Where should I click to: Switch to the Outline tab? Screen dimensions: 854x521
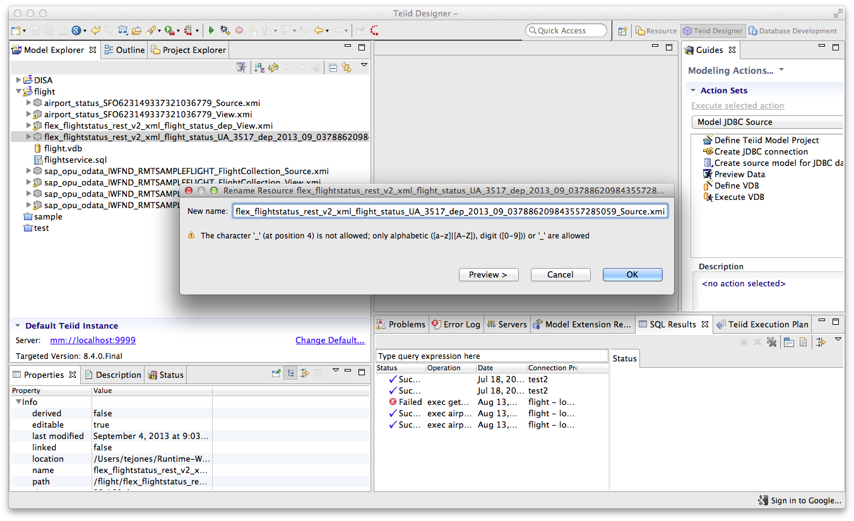coord(124,50)
